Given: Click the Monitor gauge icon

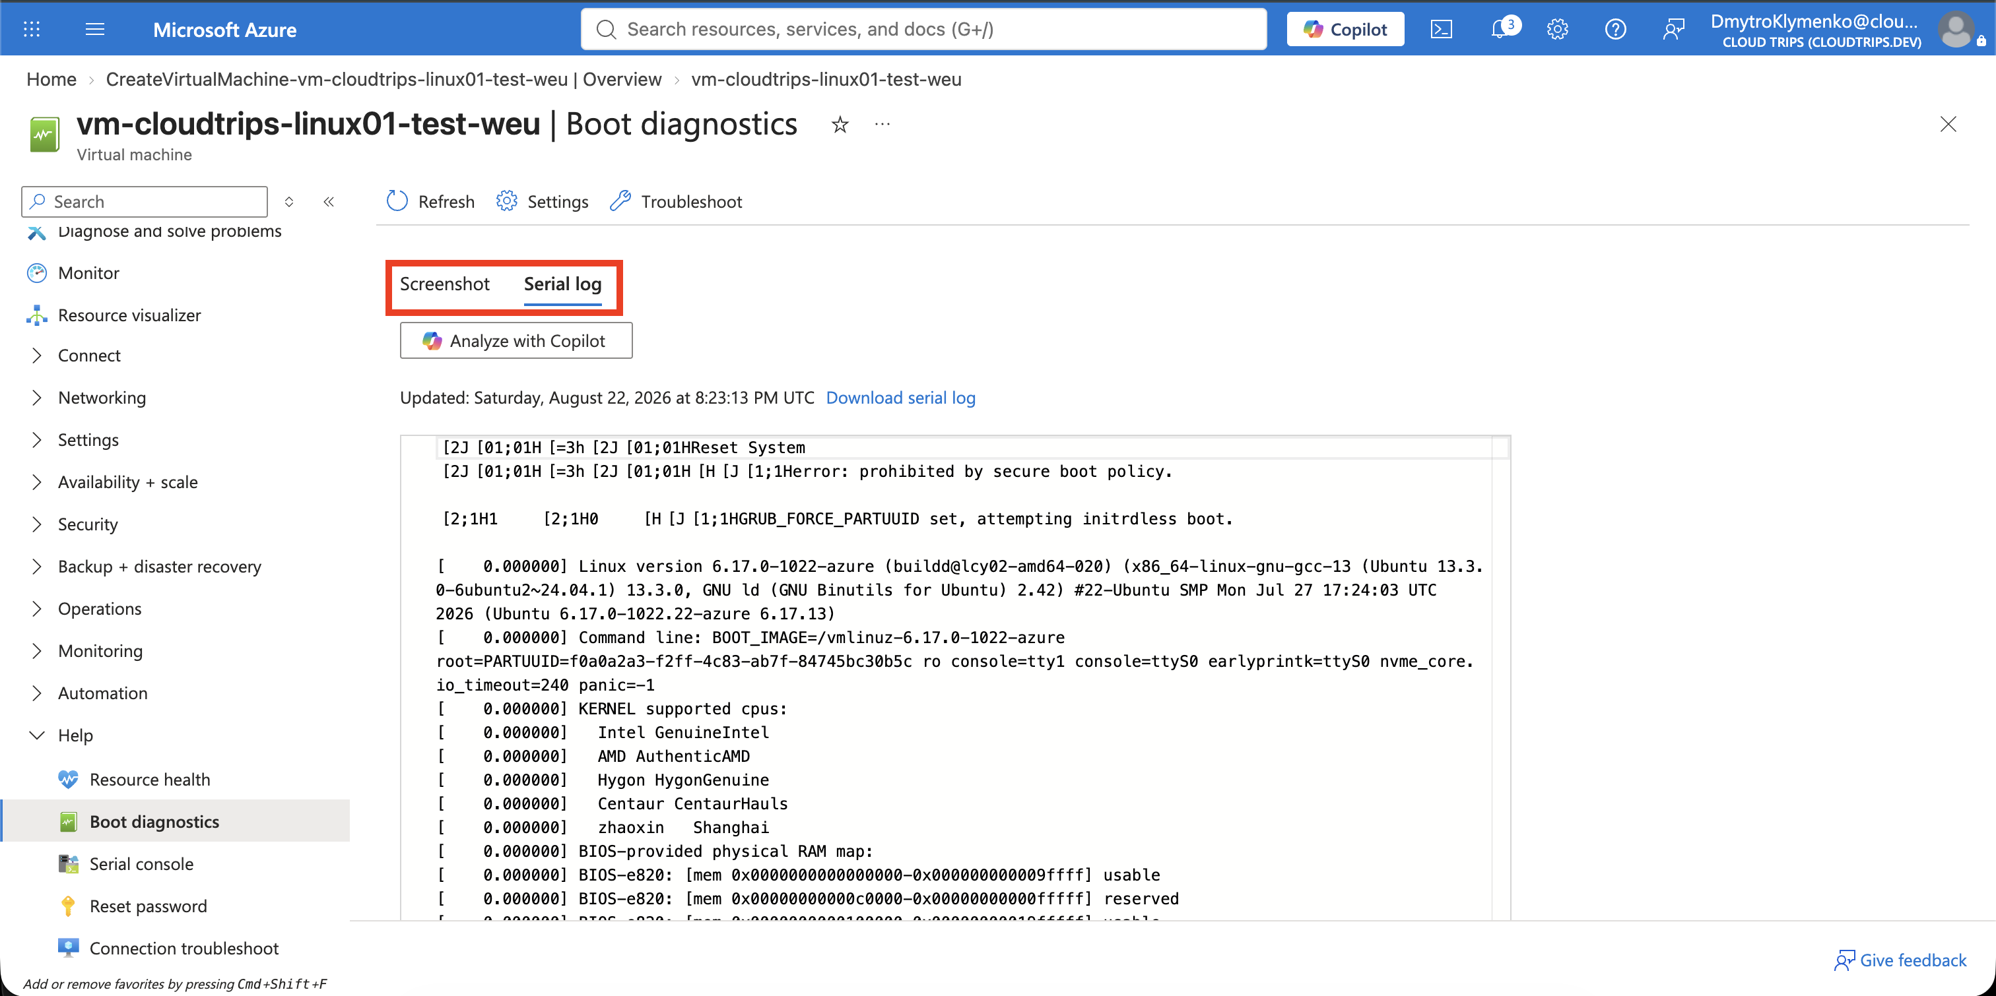Looking at the screenshot, I should (x=36, y=272).
